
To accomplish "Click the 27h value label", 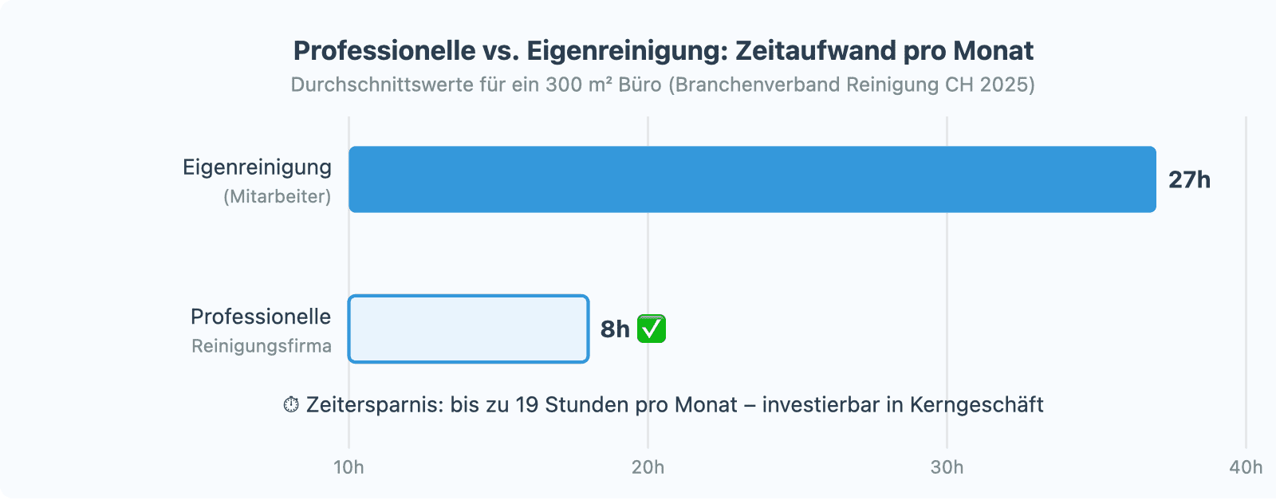I will point(1189,180).
